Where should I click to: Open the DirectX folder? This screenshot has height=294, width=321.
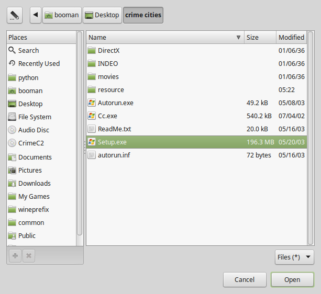196,51
